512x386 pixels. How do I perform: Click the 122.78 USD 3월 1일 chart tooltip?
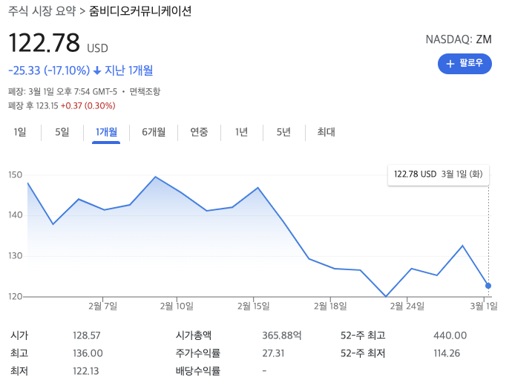click(x=439, y=174)
